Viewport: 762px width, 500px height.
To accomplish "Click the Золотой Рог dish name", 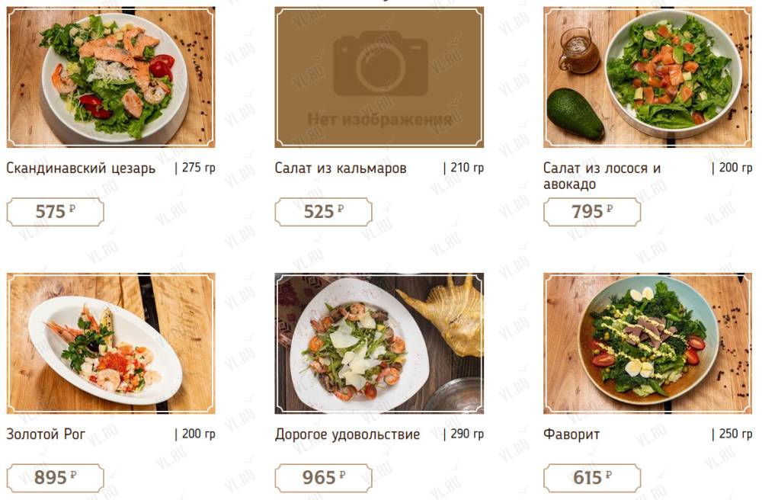I will click(x=46, y=434).
